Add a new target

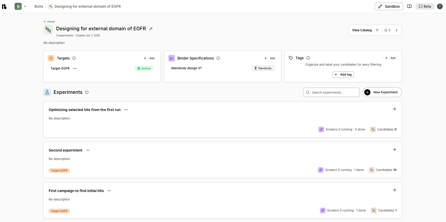(149, 58)
